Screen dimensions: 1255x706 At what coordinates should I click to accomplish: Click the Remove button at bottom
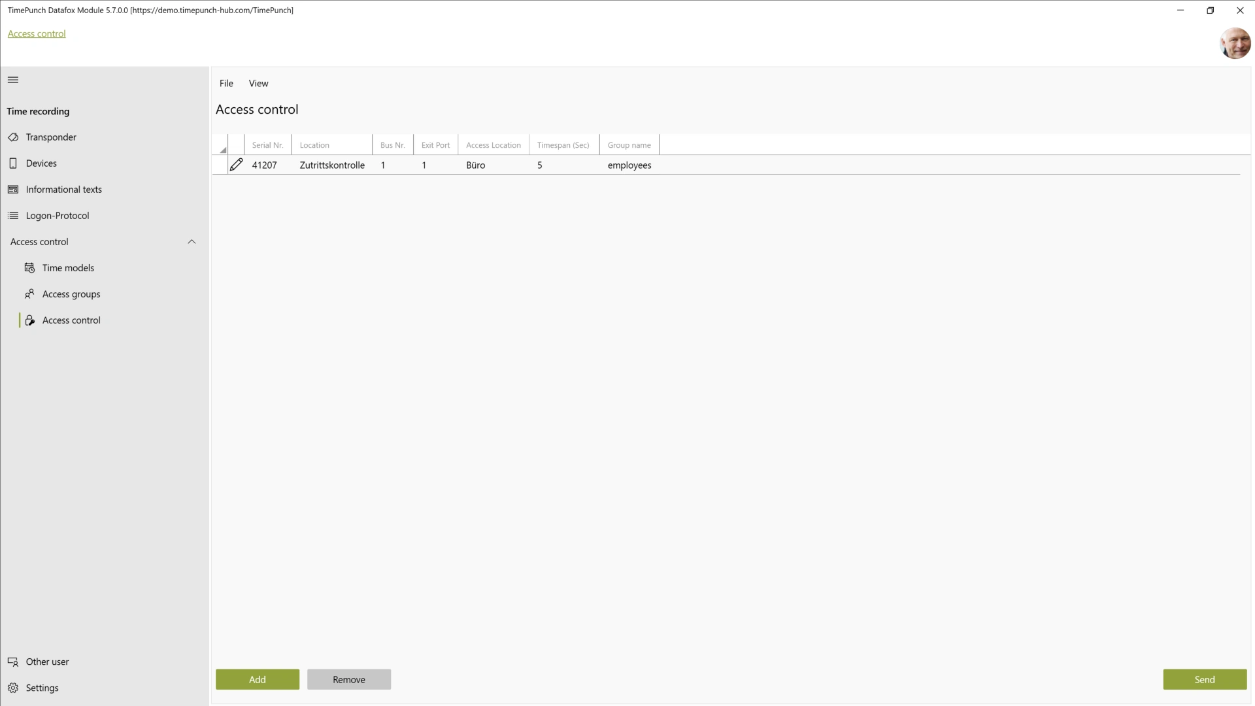pos(349,679)
